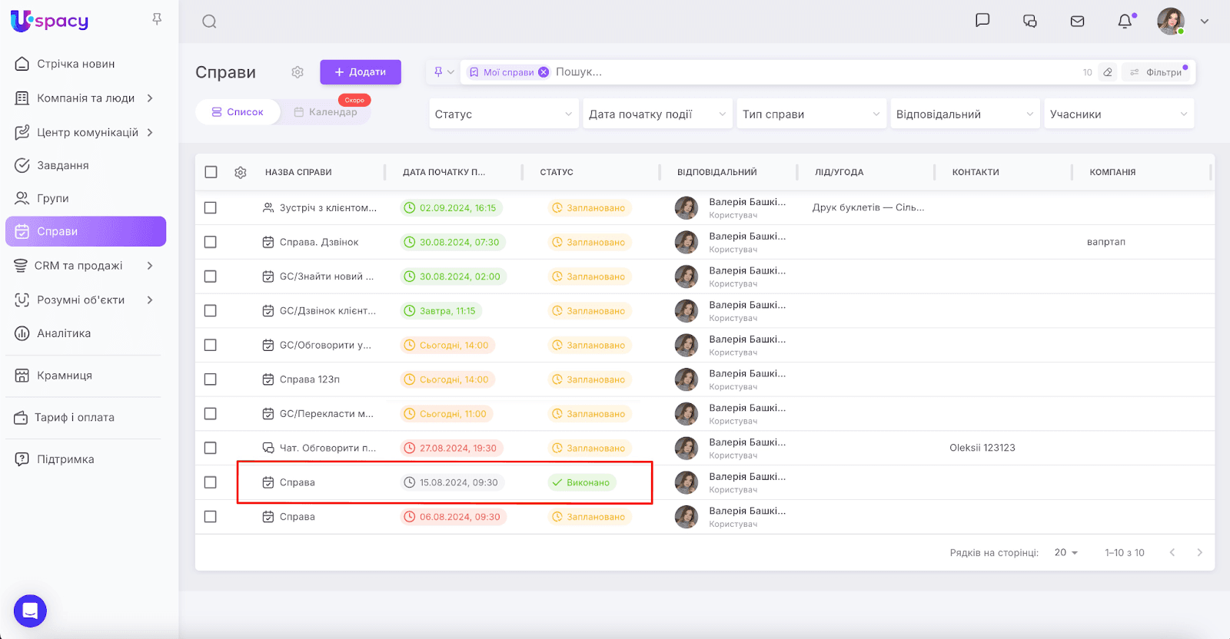The image size is (1230, 639).
Task: Select checkbox for 'Справа 123п' row
Action: pos(211,379)
